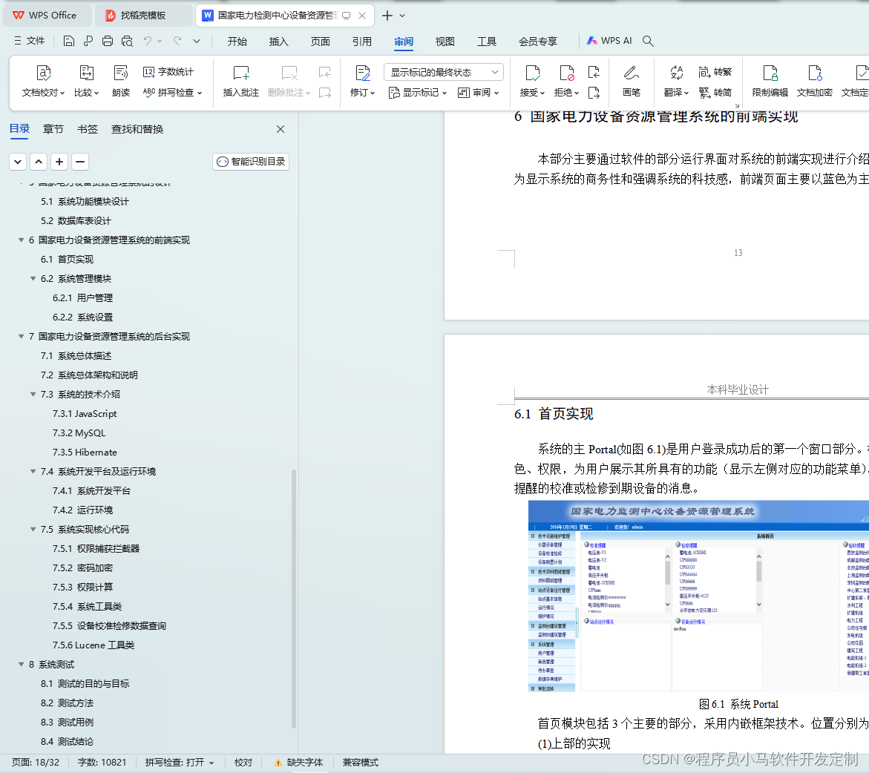Open the 显示标记 dropdown

[x=417, y=93]
